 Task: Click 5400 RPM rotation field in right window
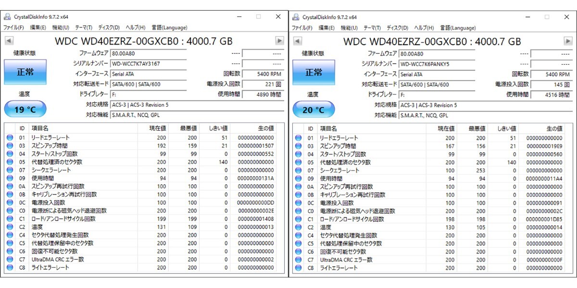551,74
